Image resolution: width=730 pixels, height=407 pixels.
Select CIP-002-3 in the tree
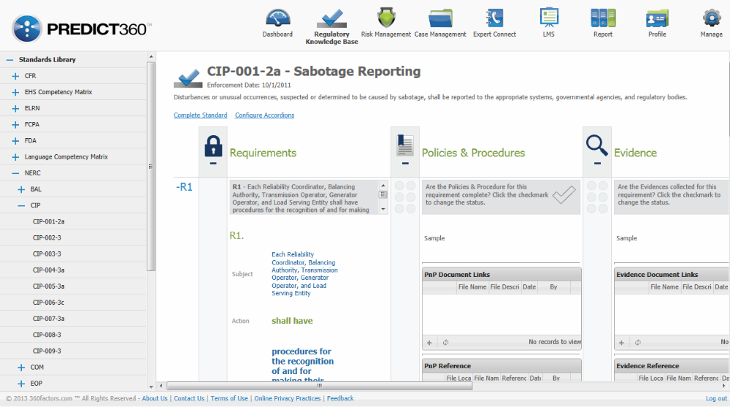(x=47, y=237)
